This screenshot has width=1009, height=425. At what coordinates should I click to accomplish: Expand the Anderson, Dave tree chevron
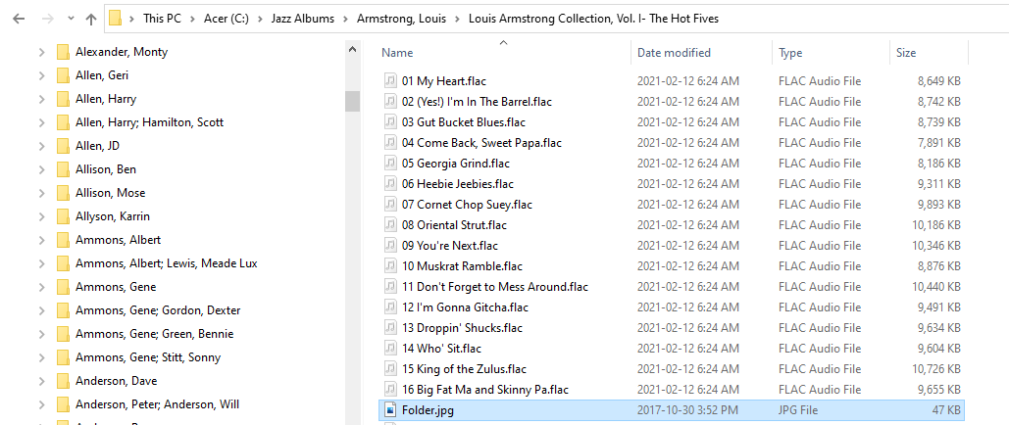(42, 381)
